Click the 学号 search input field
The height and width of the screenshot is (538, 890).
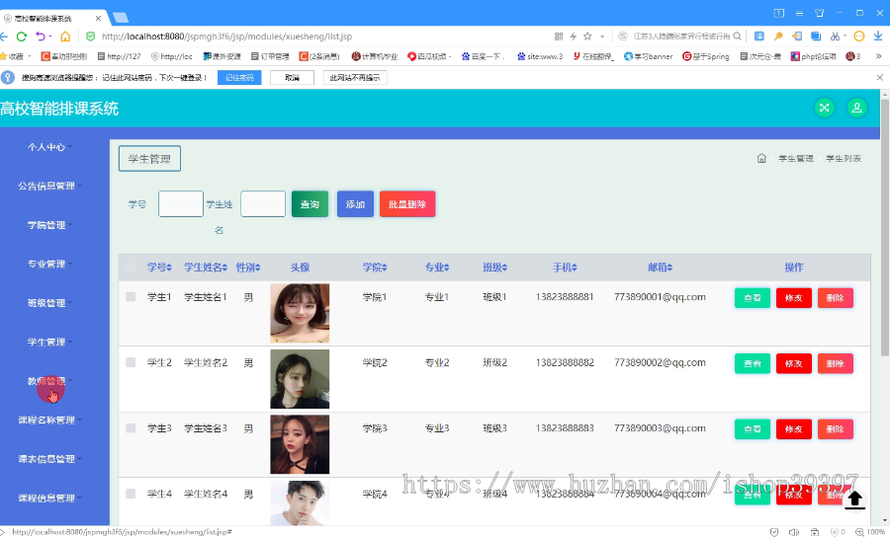[181, 204]
